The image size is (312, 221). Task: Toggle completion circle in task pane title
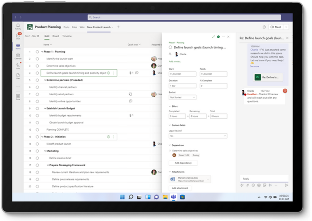tap(170, 47)
